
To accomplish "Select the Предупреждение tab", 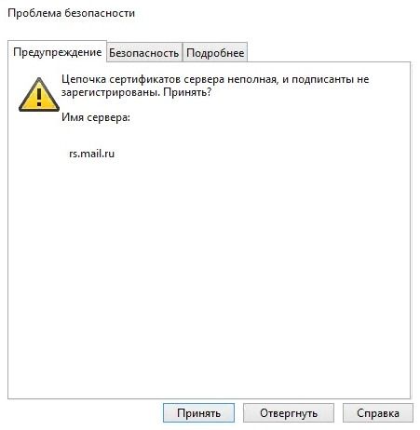I will (57, 52).
